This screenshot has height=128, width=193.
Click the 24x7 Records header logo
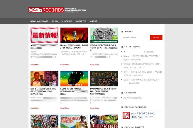(57, 10)
